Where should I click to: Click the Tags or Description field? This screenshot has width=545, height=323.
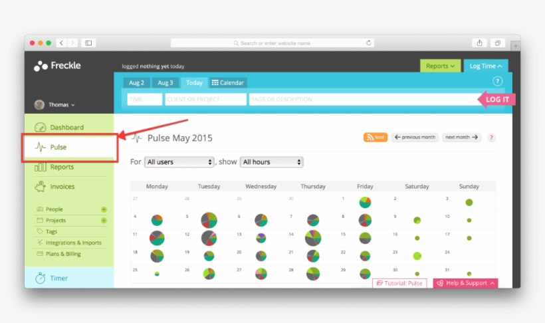point(365,99)
